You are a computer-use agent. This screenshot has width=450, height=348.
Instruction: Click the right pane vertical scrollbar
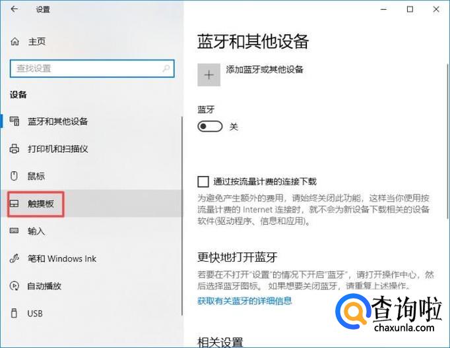pyautogui.click(x=448, y=140)
